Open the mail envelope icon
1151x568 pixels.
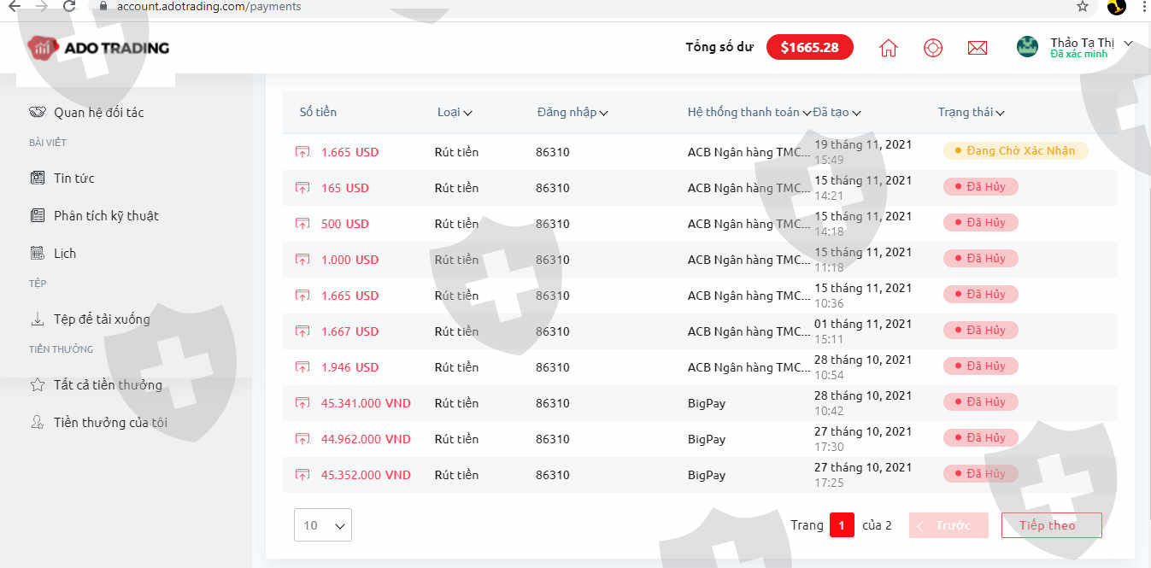(x=978, y=48)
